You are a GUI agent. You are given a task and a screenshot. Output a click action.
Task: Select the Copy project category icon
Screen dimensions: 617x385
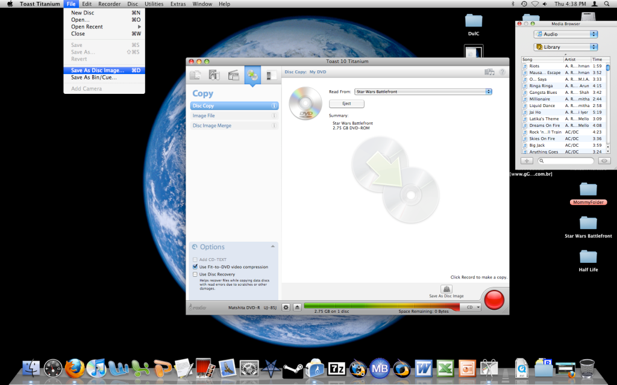(x=252, y=75)
